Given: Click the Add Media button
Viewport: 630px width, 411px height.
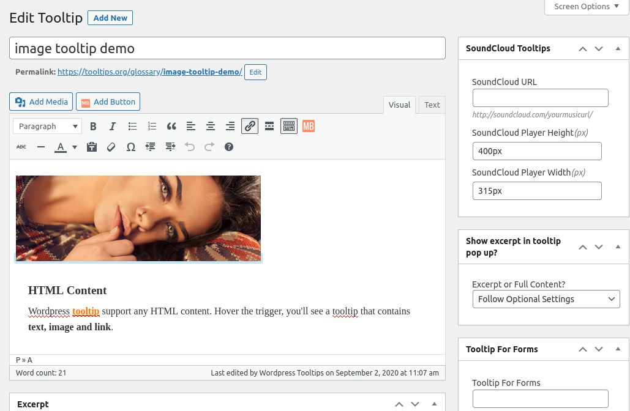Looking at the screenshot, I should click(x=41, y=102).
